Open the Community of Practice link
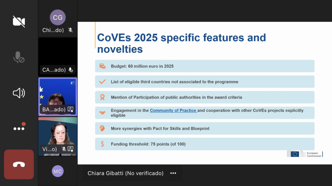Viewport: 332px width, 186px height. point(173,110)
